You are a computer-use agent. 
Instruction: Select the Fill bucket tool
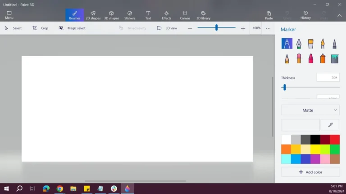pos(335,58)
